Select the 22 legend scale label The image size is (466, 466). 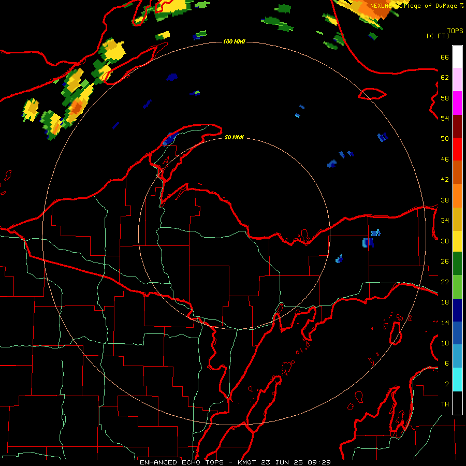(x=445, y=282)
